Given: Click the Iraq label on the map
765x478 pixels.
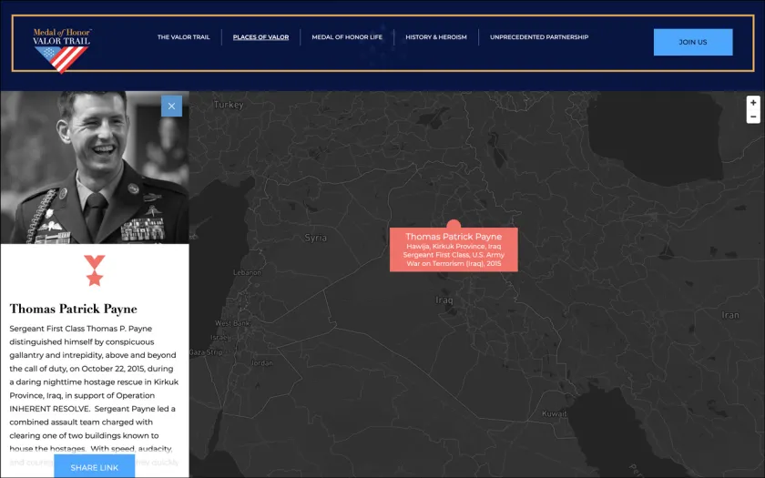Looking at the screenshot, I should [x=444, y=300].
